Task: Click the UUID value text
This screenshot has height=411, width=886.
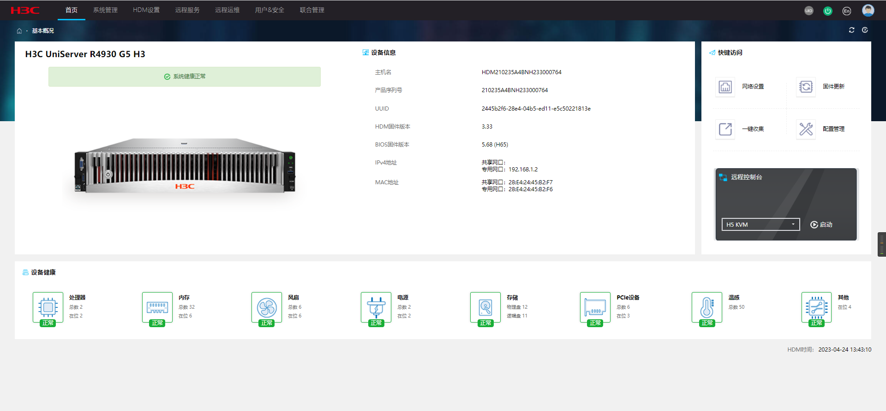Action: [x=536, y=109]
